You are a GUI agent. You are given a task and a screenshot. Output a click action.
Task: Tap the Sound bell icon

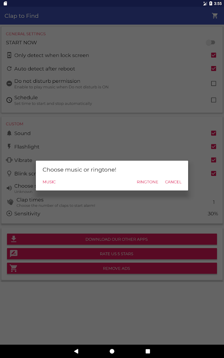[9, 133]
